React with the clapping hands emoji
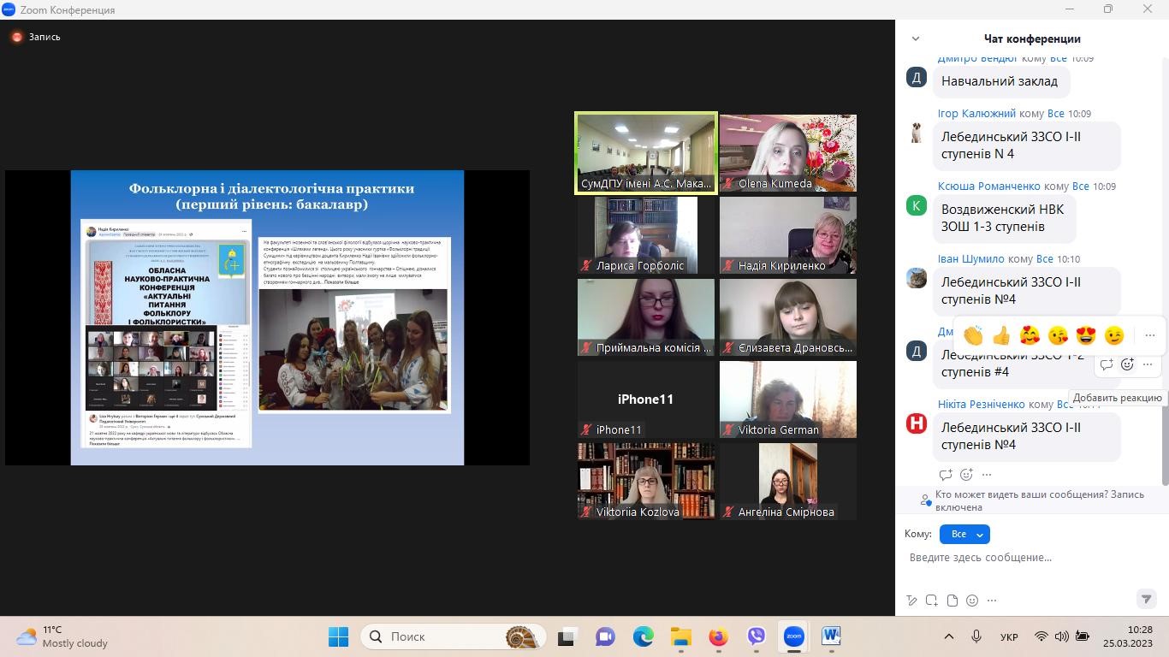The width and height of the screenshot is (1169, 657). point(973,335)
